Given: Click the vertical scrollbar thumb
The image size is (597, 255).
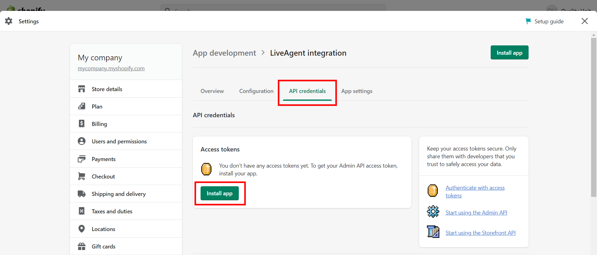Looking at the screenshot, I should (x=594, y=118).
